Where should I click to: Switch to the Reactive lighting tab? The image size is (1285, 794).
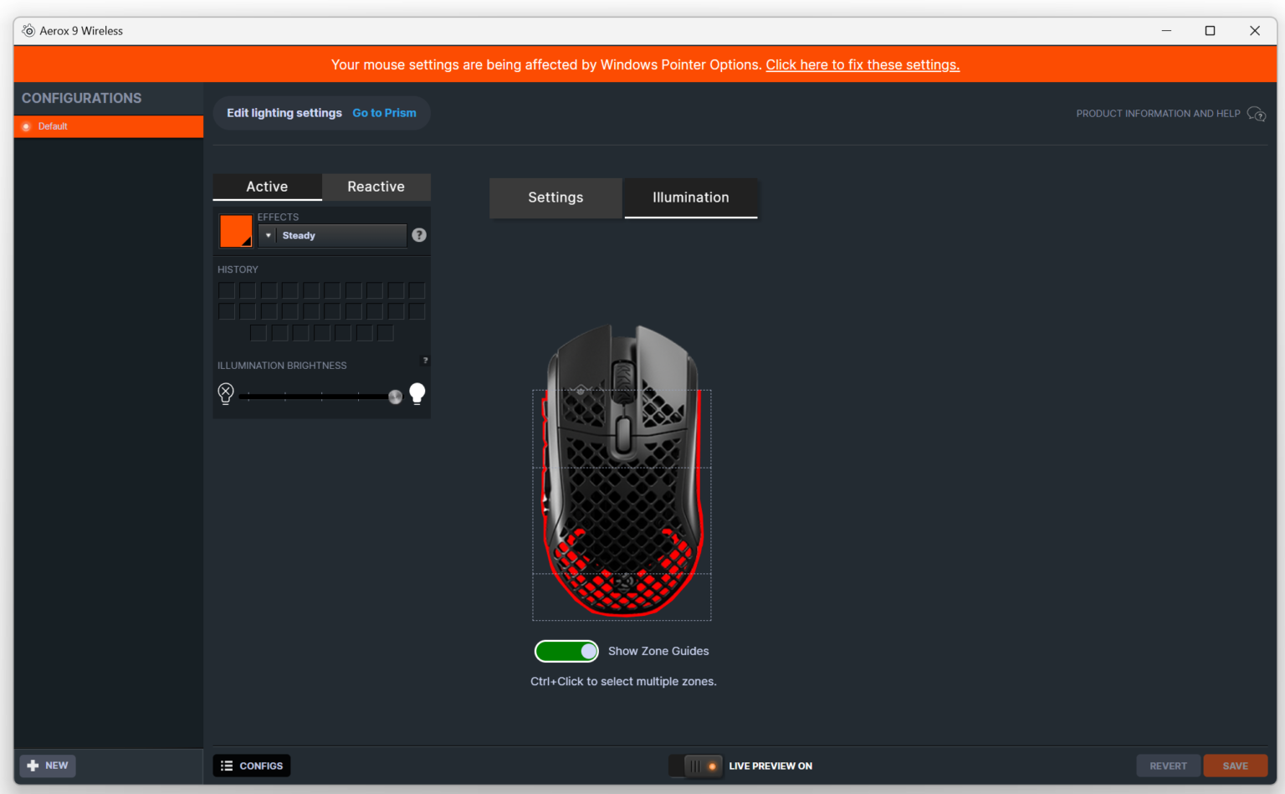pyautogui.click(x=376, y=187)
